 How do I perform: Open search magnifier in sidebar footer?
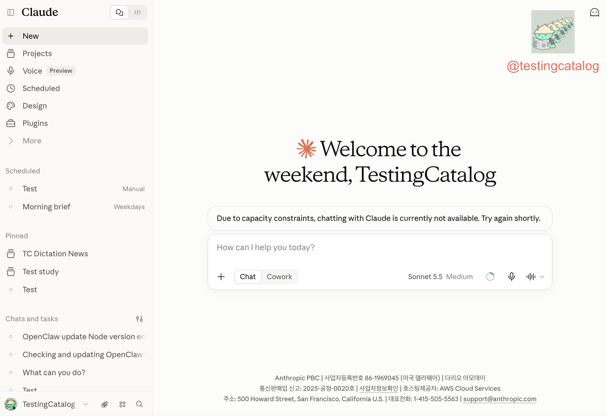[x=139, y=404]
